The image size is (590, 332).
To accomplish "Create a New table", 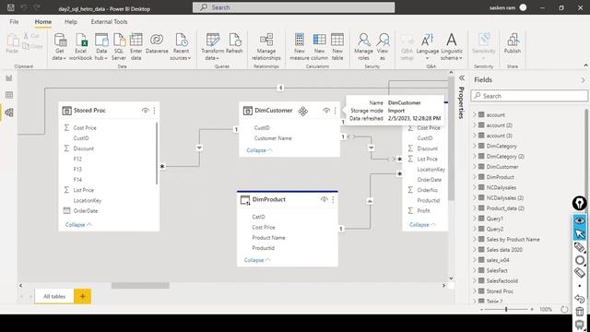I will (337, 47).
